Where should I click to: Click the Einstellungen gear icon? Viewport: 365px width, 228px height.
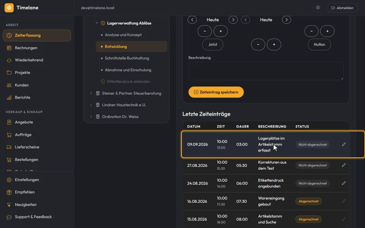(9, 180)
